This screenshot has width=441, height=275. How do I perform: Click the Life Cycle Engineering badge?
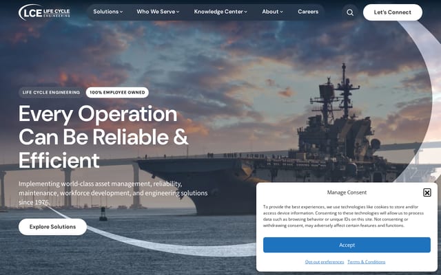pos(51,92)
